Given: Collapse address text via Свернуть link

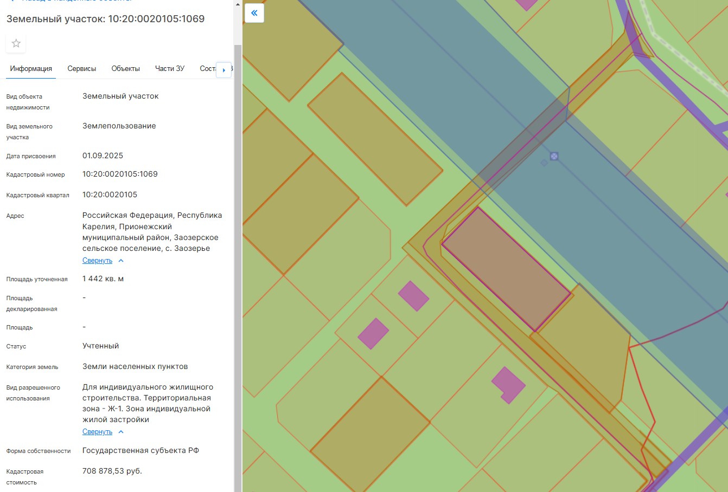Looking at the screenshot, I should [x=98, y=261].
